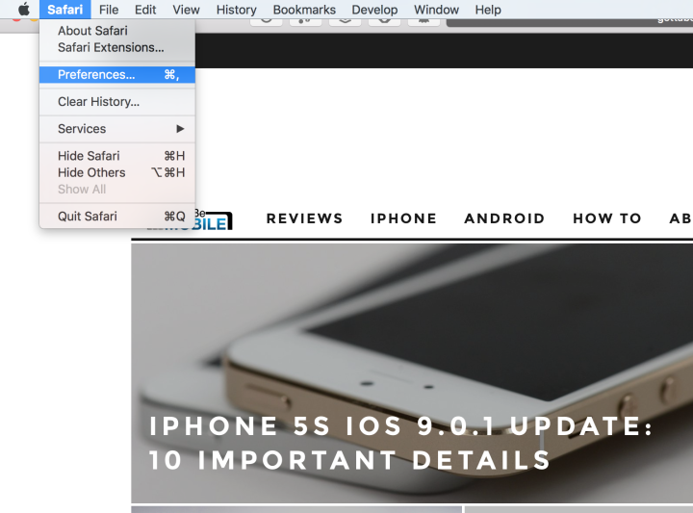Choose Hide Safari

(117, 156)
